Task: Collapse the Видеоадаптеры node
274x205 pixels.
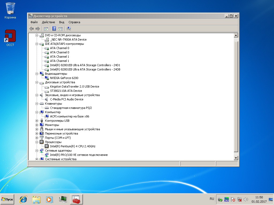Action: pos(37,74)
